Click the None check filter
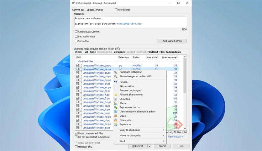This screenshot has height=151, width=262. pyautogui.click(x=93, y=52)
